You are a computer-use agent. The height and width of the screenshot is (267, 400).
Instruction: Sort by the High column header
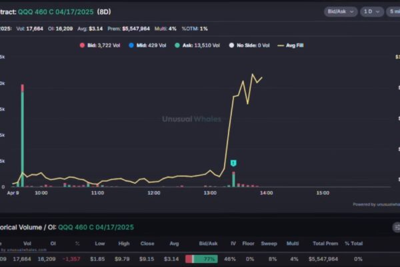[x=124, y=244]
